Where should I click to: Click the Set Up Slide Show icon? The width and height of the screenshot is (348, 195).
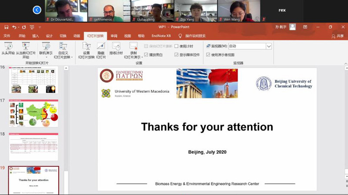pos(86,47)
